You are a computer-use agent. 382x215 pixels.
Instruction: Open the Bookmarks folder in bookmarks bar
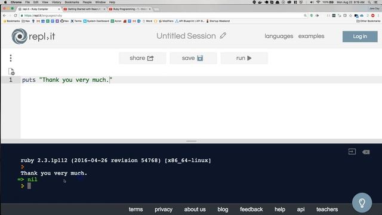coord(11,21)
